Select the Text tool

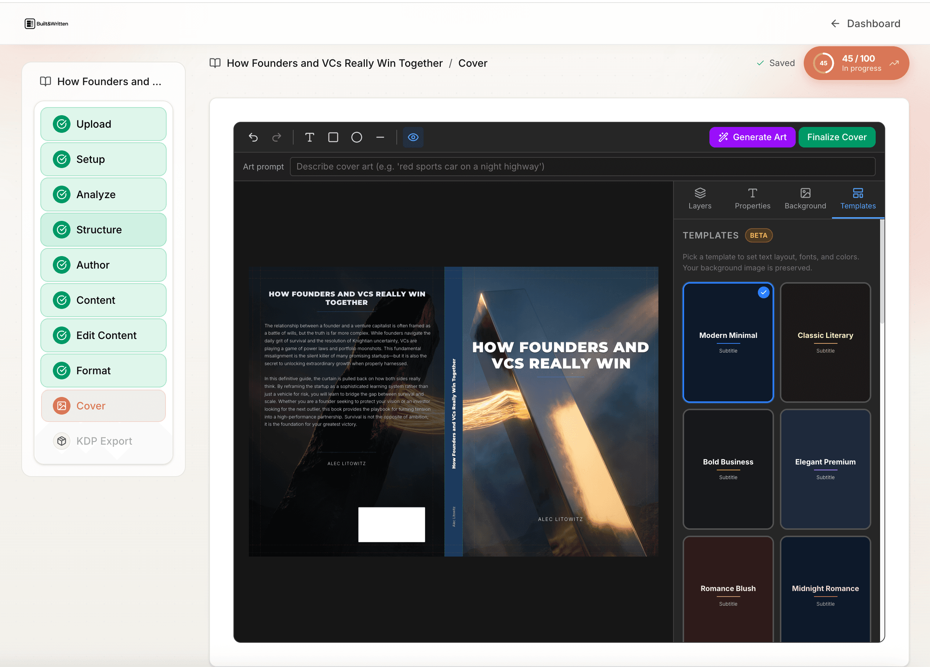point(310,137)
